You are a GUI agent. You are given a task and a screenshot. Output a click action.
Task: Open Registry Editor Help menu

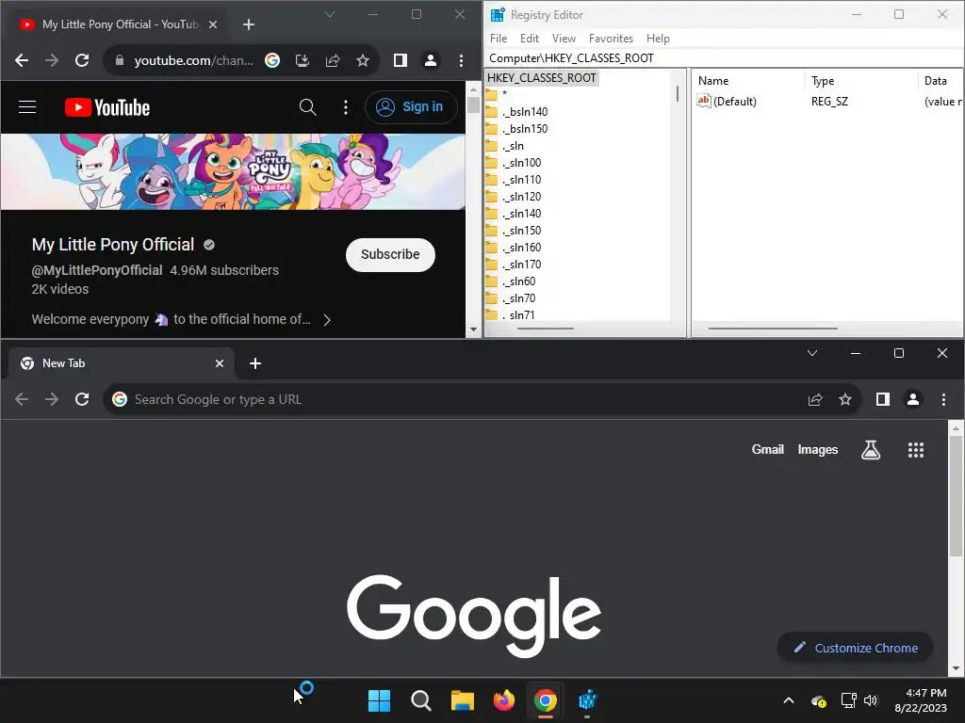coord(658,38)
